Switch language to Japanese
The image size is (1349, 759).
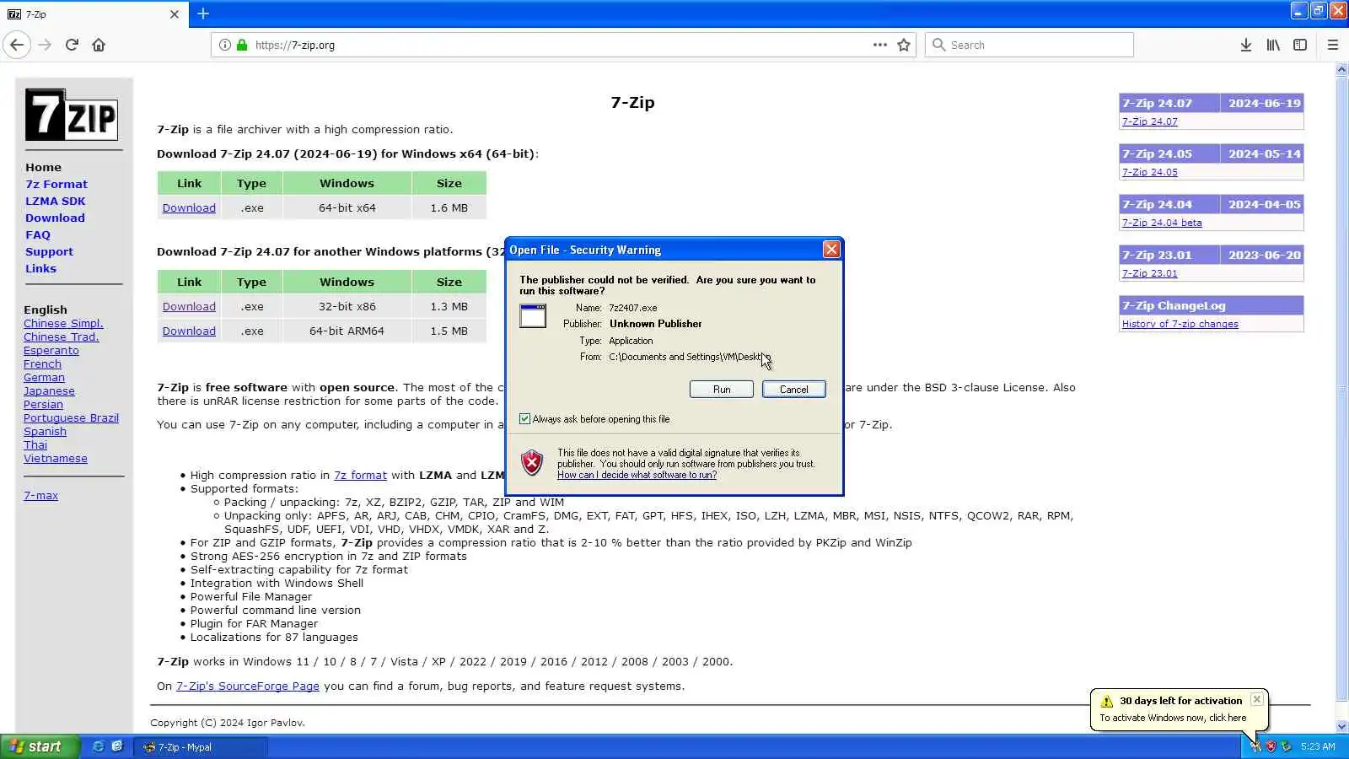point(49,390)
